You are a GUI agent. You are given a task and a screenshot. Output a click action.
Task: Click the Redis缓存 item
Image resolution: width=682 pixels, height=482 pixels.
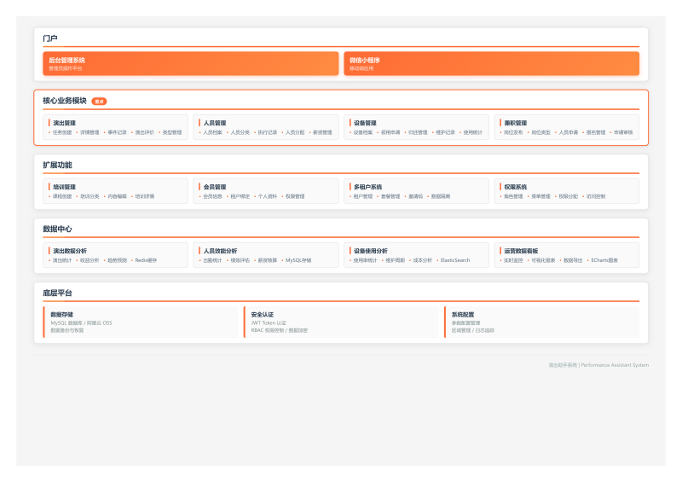coord(146,260)
